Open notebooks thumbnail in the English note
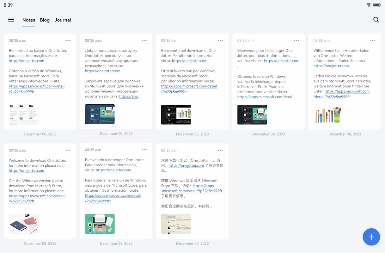The height and width of the screenshot is (253, 385). 24,224
